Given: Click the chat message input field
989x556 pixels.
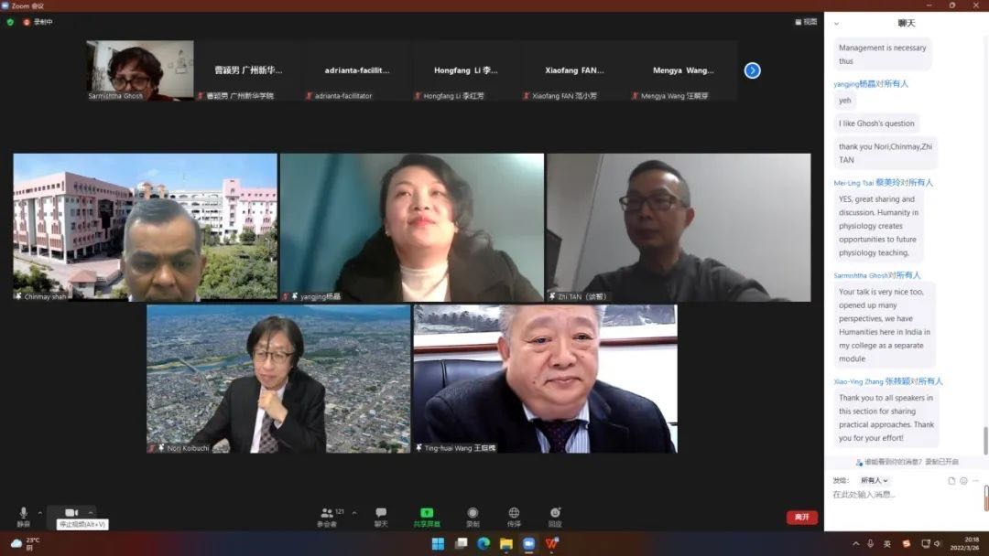Looking at the screenshot, I should (902, 495).
